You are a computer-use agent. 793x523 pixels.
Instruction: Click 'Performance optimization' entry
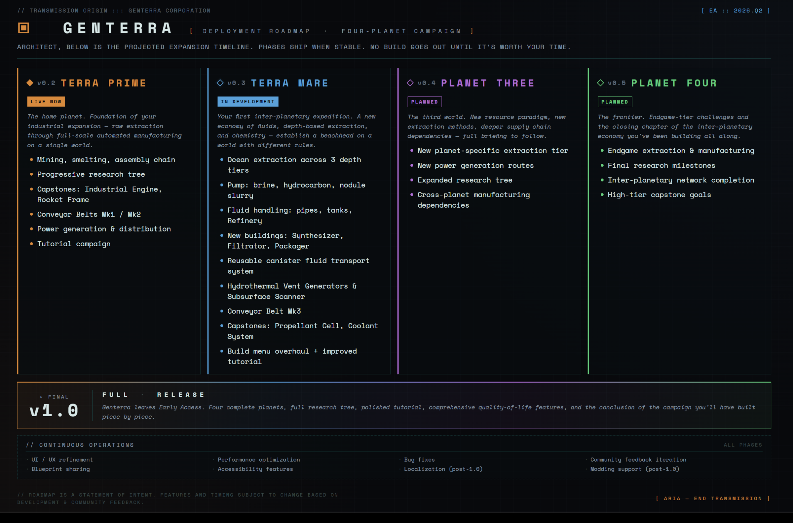click(259, 460)
